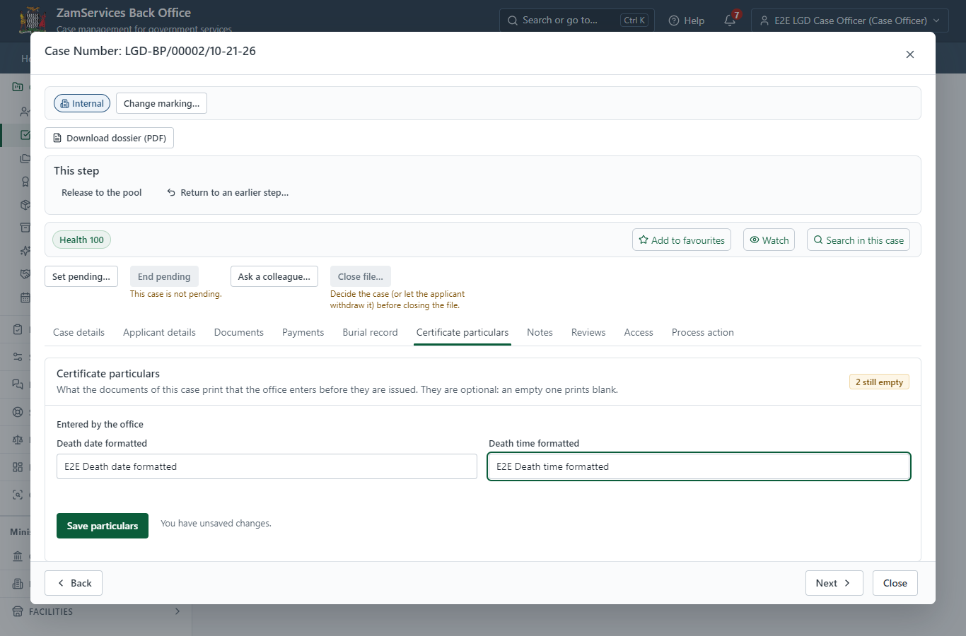
Task: Open the balance scales icon in the sidebar
Action: 18,440
